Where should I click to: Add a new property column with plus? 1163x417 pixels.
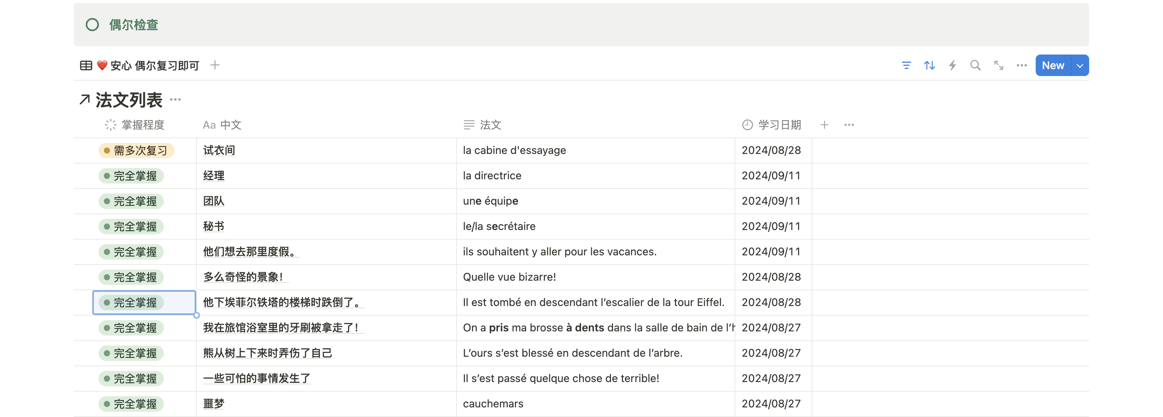click(824, 125)
